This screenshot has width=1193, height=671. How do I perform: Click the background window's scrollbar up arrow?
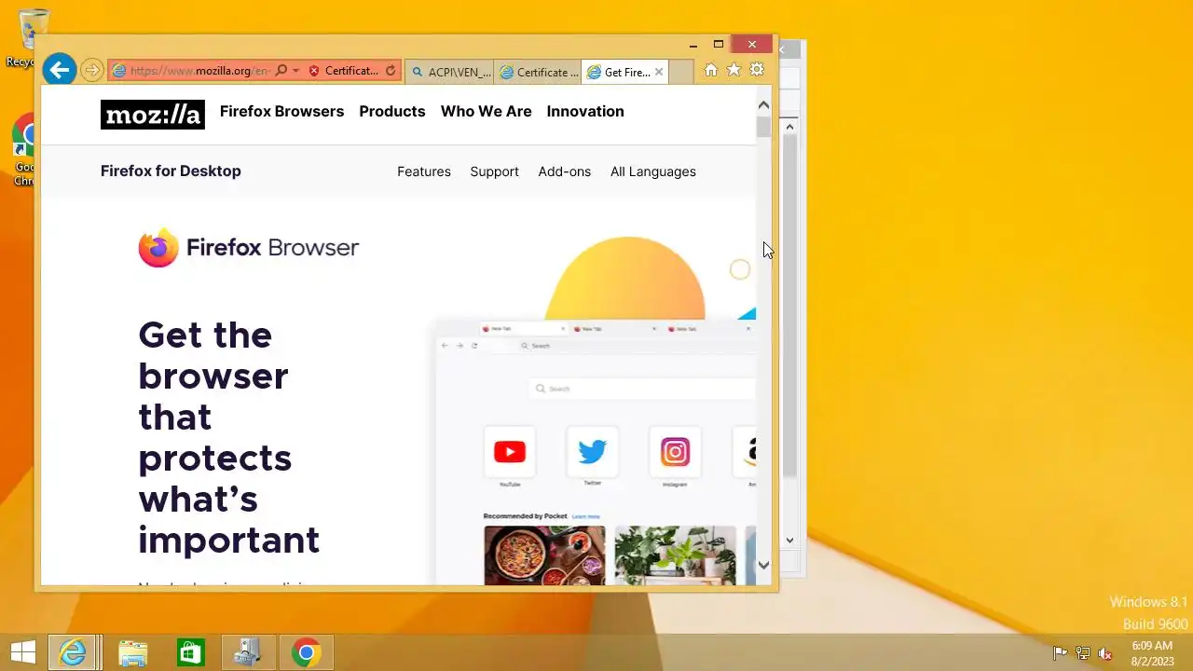tap(789, 127)
